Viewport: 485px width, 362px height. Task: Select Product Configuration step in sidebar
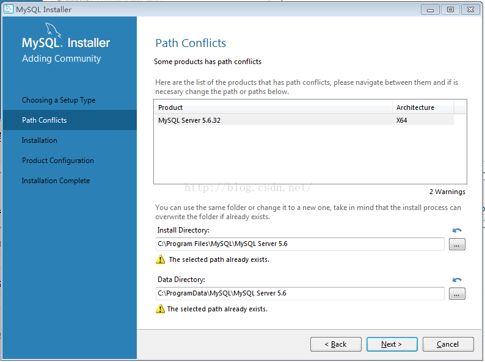point(57,161)
